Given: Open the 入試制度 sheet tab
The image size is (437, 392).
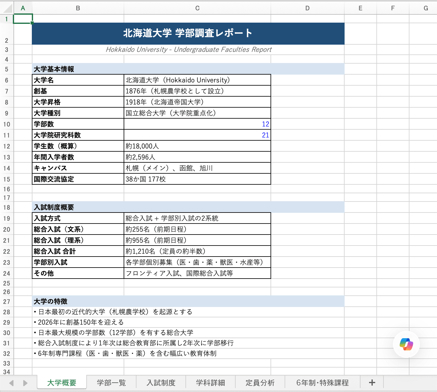Looking at the screenshot, I should (161, 383).
